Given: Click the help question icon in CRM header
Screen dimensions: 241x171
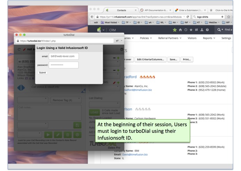Looking at the screenshot, I should pyautogui.click(x=207, y=30).
